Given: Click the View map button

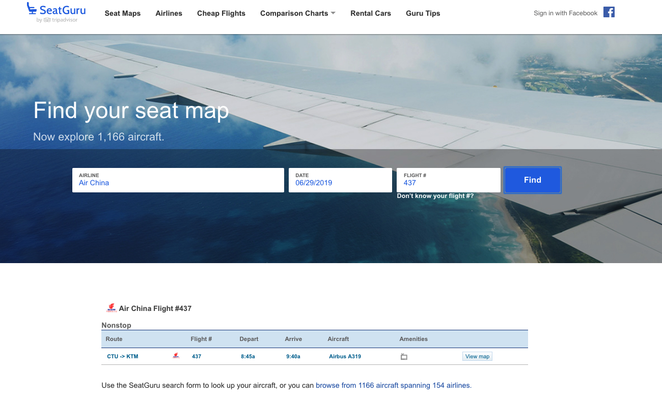Looking at the screenshot, I should tap(477, 356).
